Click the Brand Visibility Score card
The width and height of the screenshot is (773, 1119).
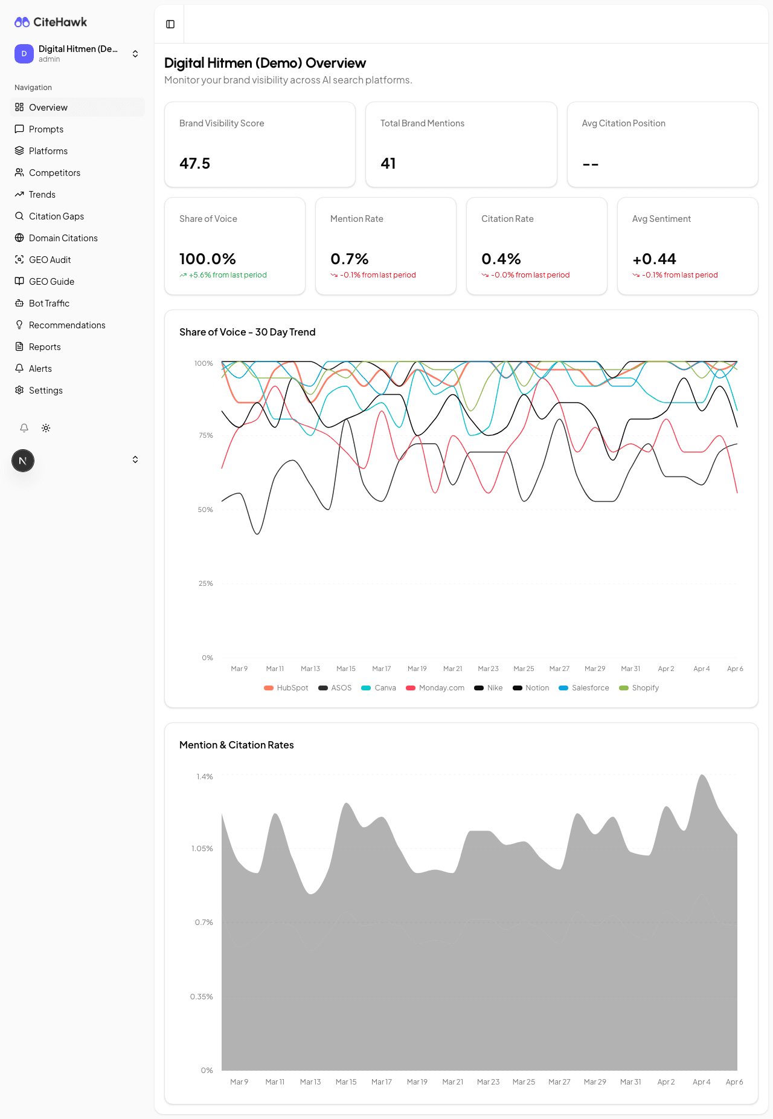tap(260, 144)
